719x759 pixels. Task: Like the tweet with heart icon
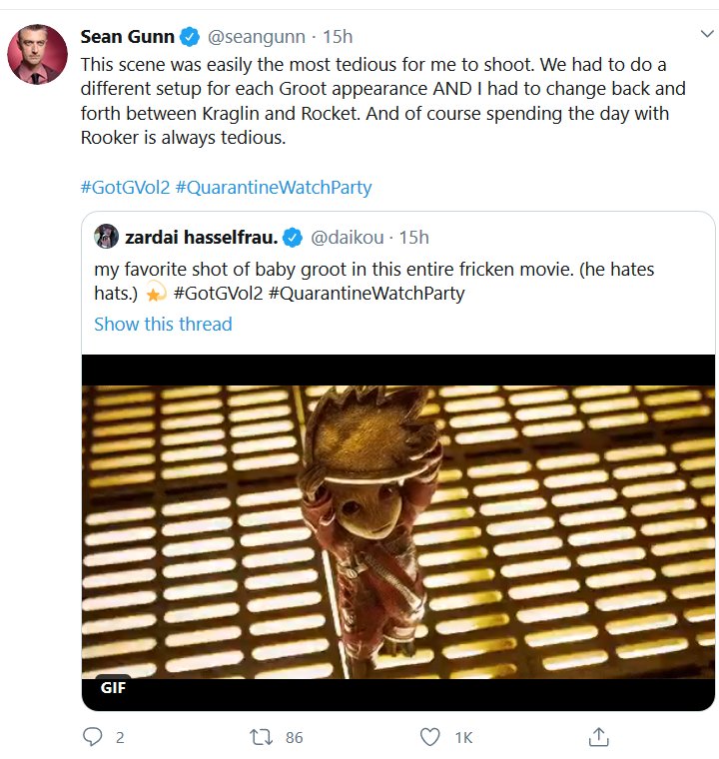430,738
